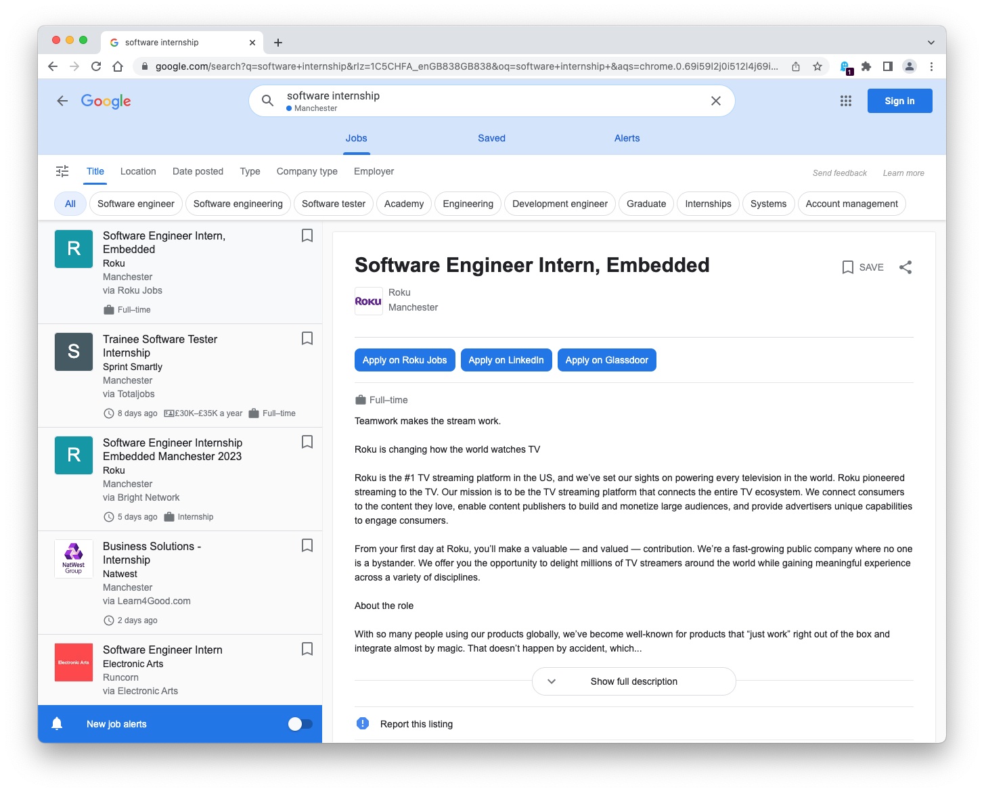Screen dimensions: 984x793
Task: Filter by Account management chip
Action: 852,204
